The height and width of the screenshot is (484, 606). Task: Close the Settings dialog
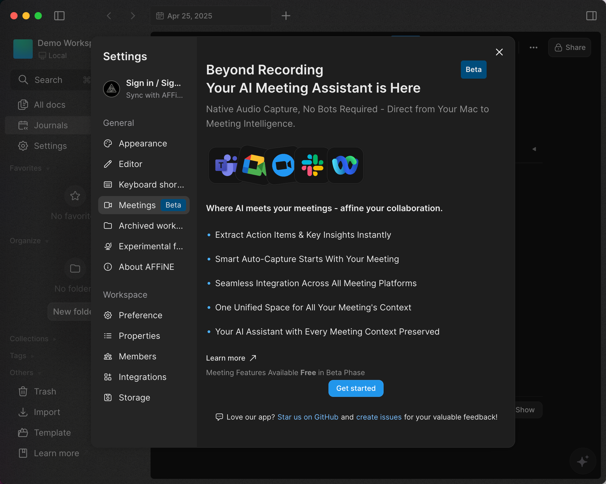tap(499, 52)
